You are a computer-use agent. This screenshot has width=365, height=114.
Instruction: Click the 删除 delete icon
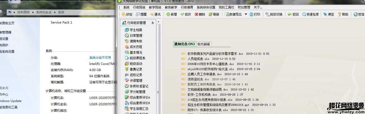(x=200, y=14)
